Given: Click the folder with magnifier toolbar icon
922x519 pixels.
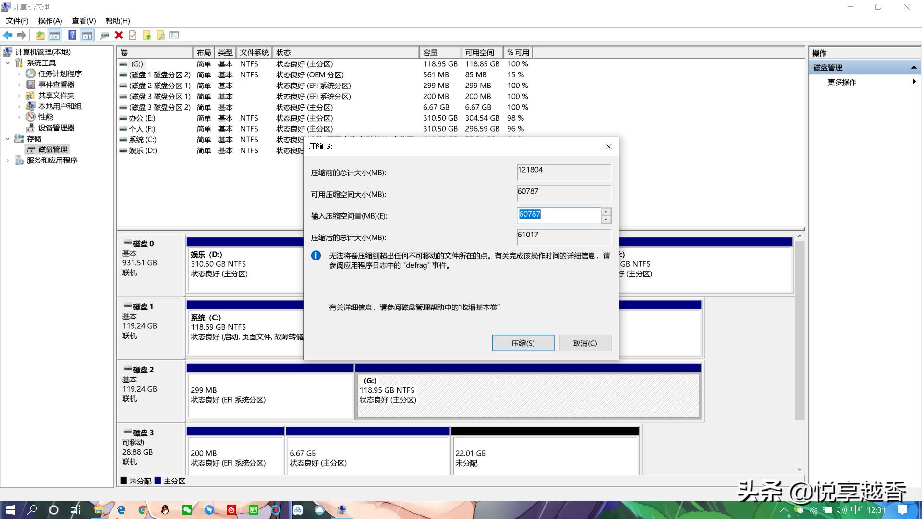Looking at the screenshot, I should pyautogui.click(x=160, y=35).
